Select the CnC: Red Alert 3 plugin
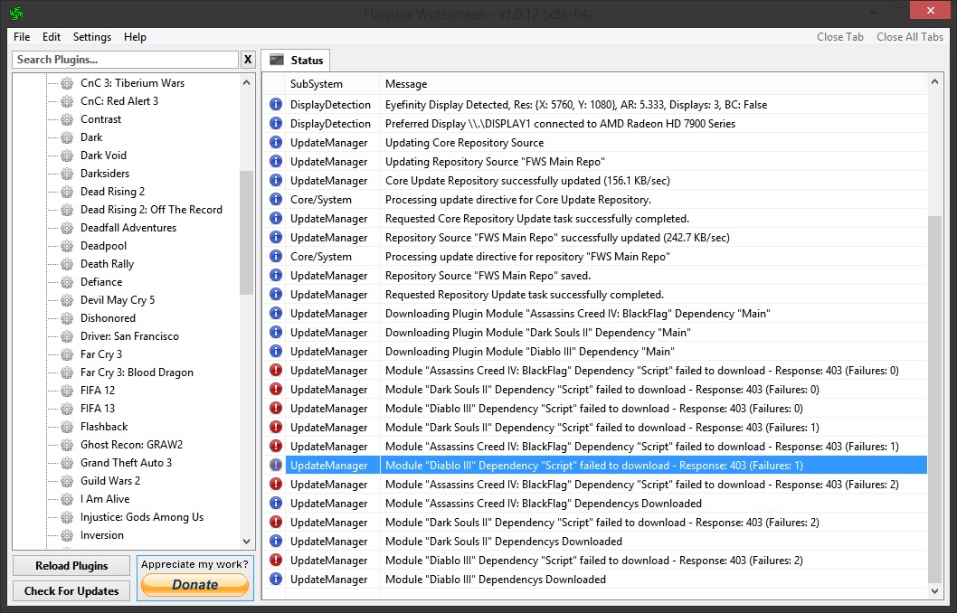The height and width of the screenshot is (613, 957). coord(119,101)
